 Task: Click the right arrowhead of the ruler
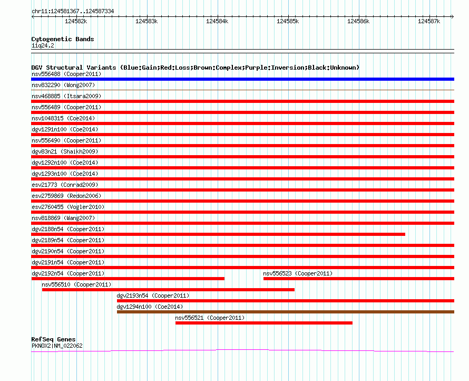pyautogui.click(x=453, y=16)
